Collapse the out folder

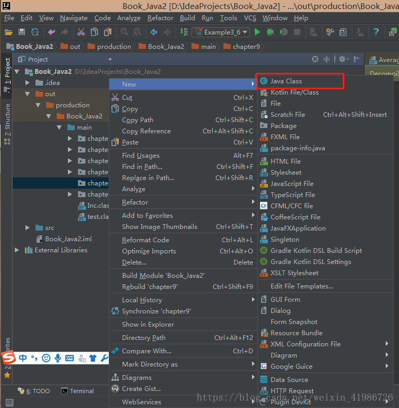27,94
